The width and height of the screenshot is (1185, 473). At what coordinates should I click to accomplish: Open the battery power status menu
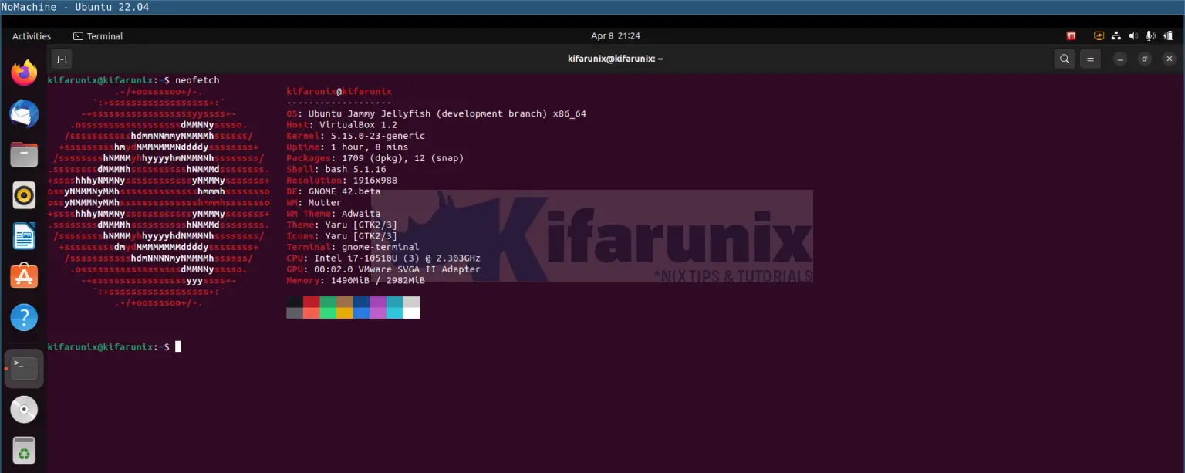point(1168,35)
